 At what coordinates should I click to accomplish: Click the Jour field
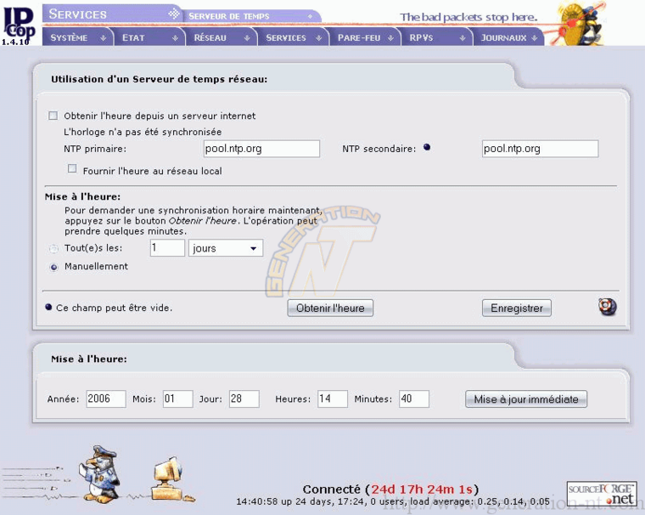[x=244, y=399]
